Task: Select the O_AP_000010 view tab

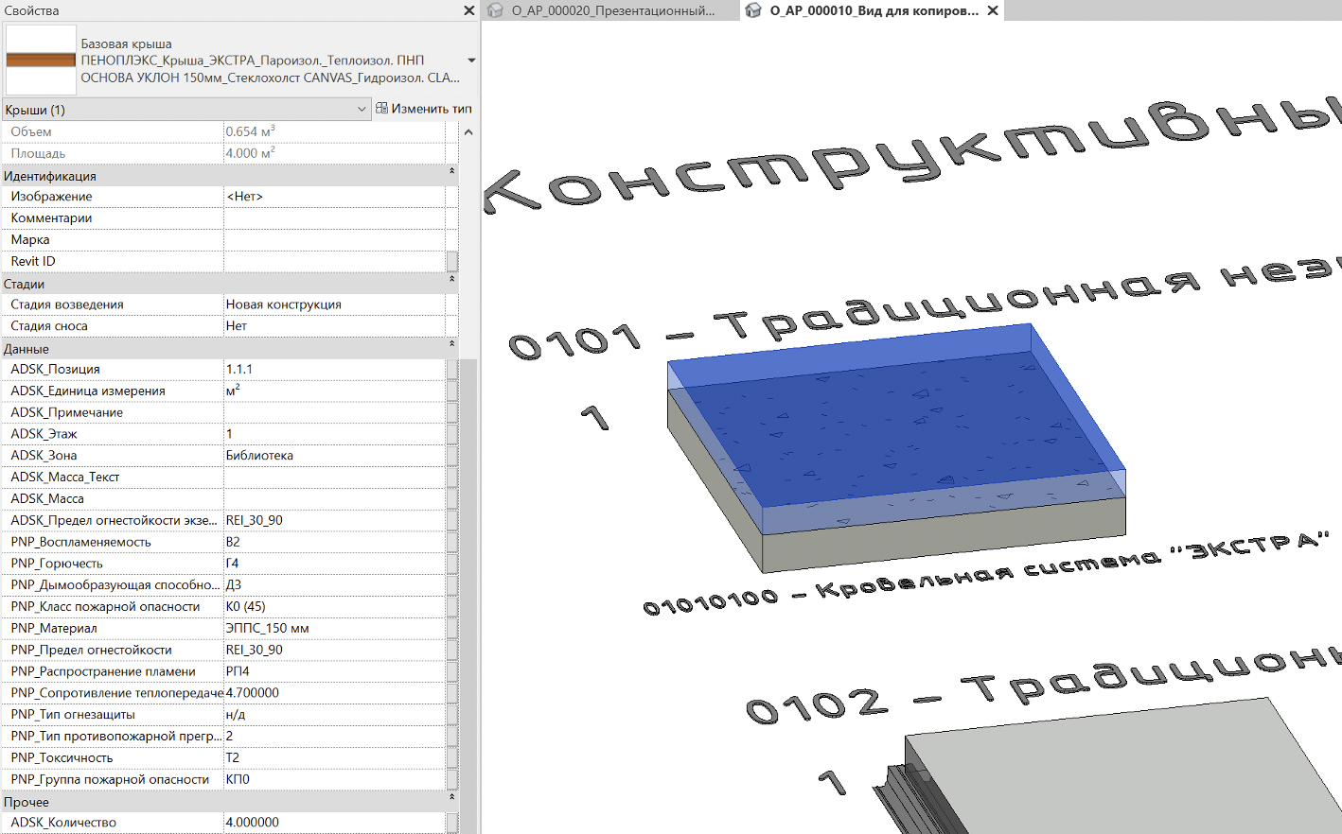Action: [873, 10]
